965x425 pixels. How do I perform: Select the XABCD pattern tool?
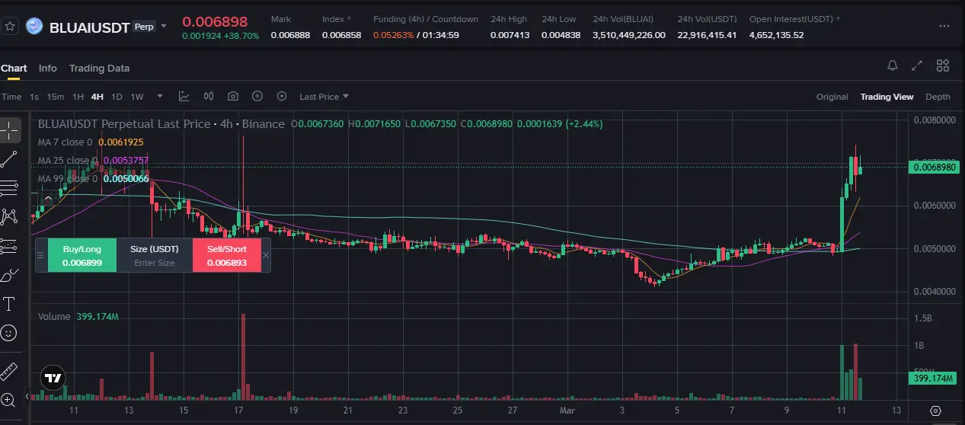[x=9, y=217]
